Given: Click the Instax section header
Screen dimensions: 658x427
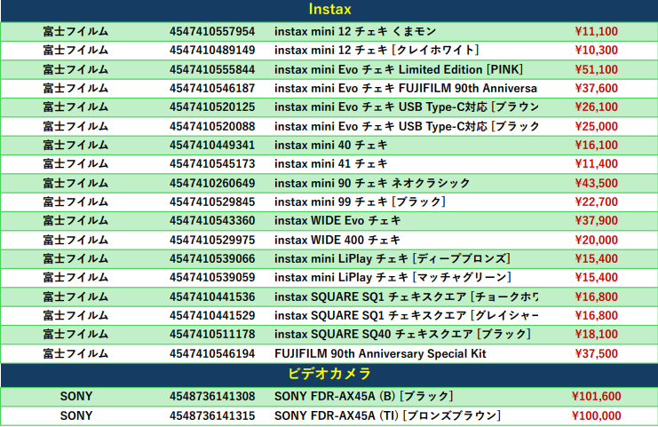Looking at the screenshot, I should (x=329, y=9).
